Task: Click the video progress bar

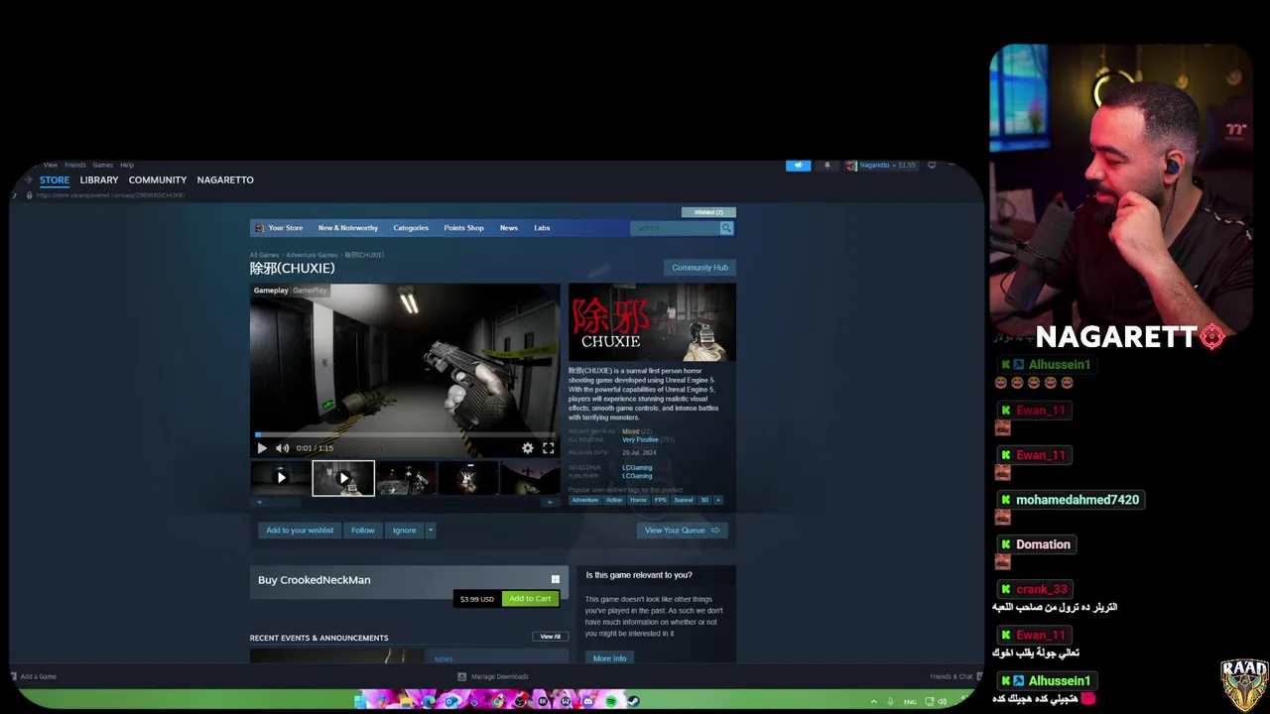Action: [x=405, y=434]
